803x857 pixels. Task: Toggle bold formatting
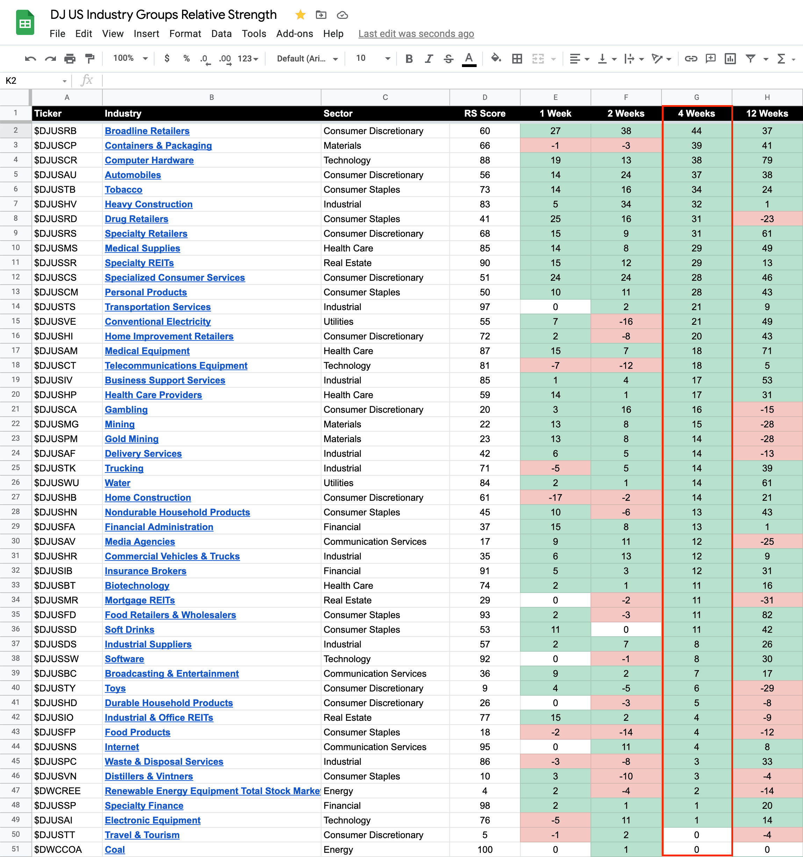coord(409,59)
